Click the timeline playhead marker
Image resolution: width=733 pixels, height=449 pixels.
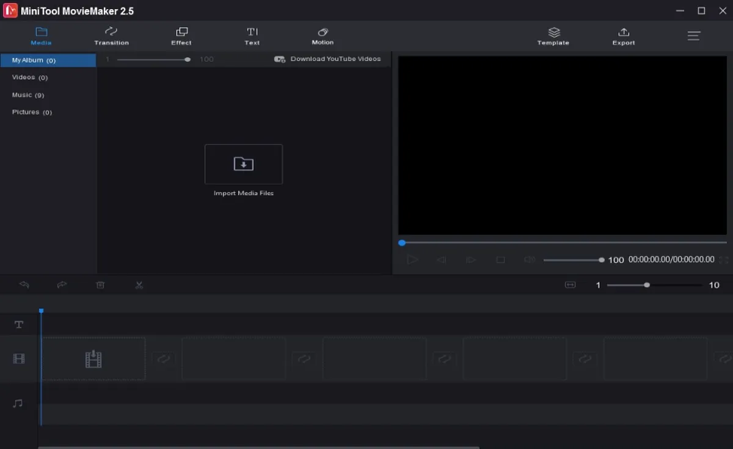[41, 311]
